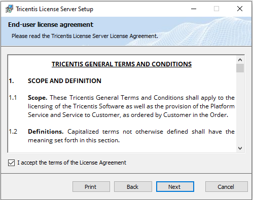Screen dimensions: 253x200
Task: Click the installer icon in title bar
Action: pyautogui.click(x=9, y=9)
